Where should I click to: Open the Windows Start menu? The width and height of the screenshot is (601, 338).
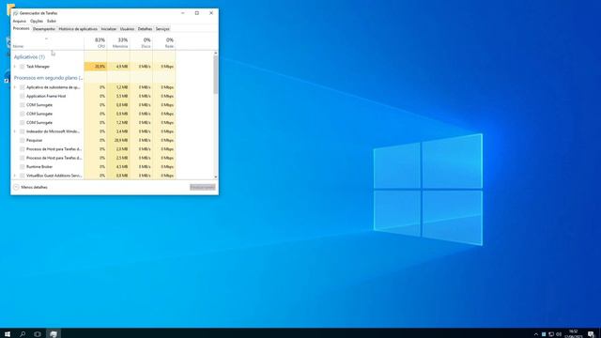8,334
